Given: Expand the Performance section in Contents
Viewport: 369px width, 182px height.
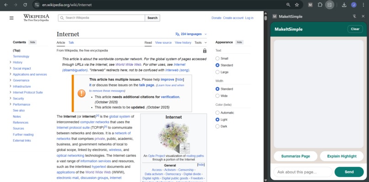Looking at the screenshot, I should (x=11, y=104).
